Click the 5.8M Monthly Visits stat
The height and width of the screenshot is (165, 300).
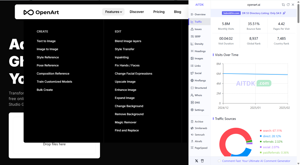(226, 26)
